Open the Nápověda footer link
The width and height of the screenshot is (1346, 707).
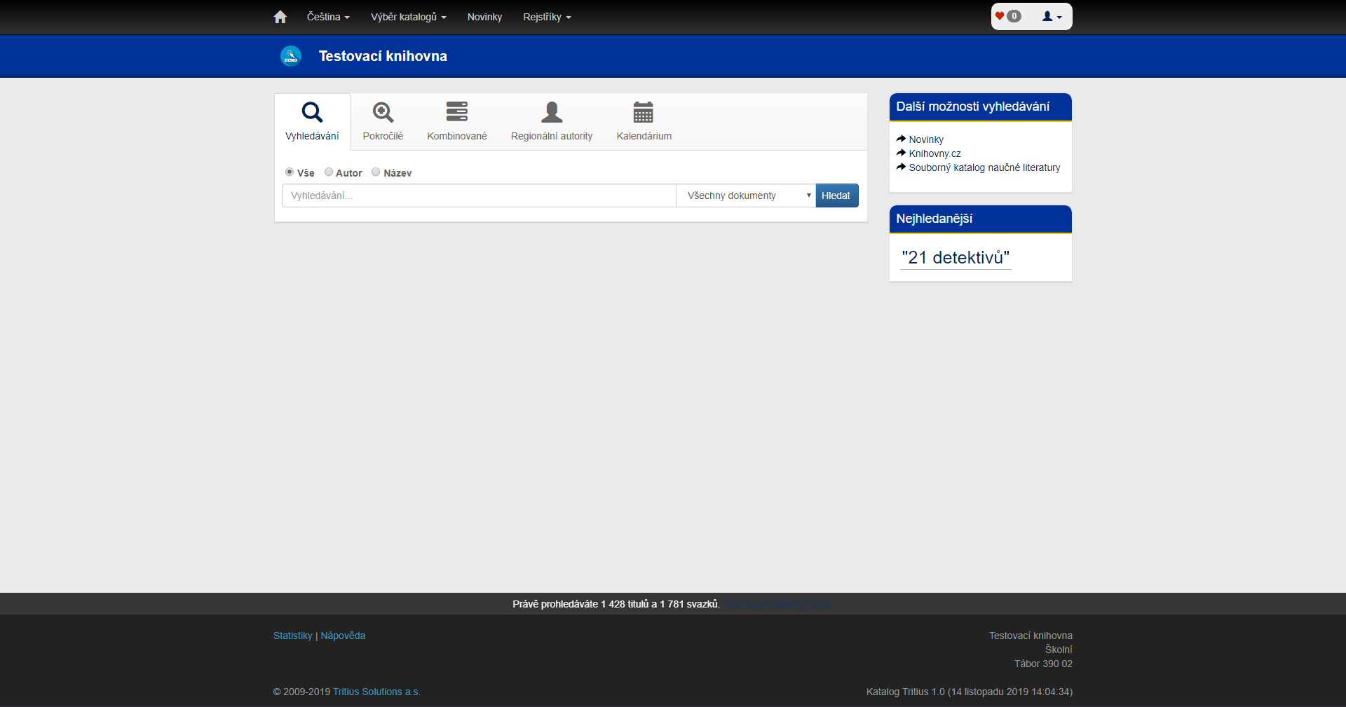pyautogui.click(x=343, y=636)
